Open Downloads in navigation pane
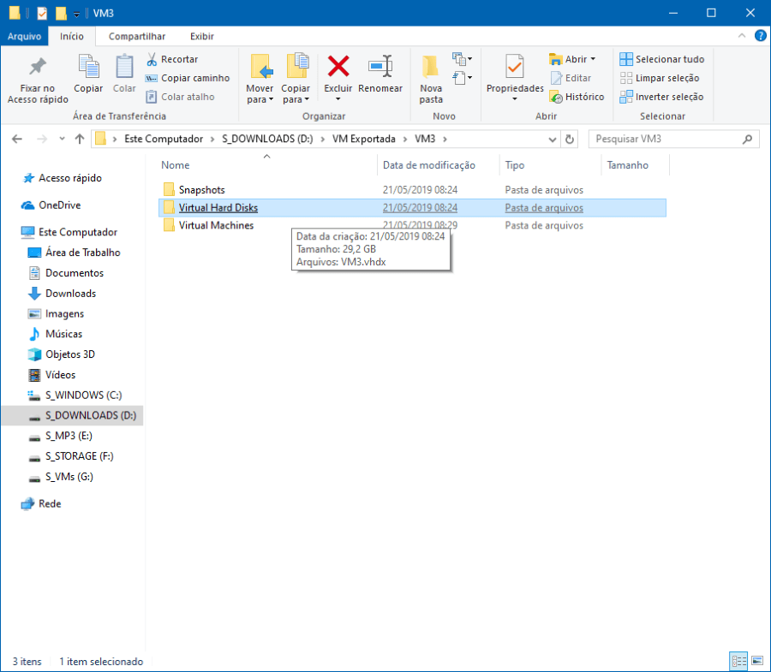 tap(71, 294)
